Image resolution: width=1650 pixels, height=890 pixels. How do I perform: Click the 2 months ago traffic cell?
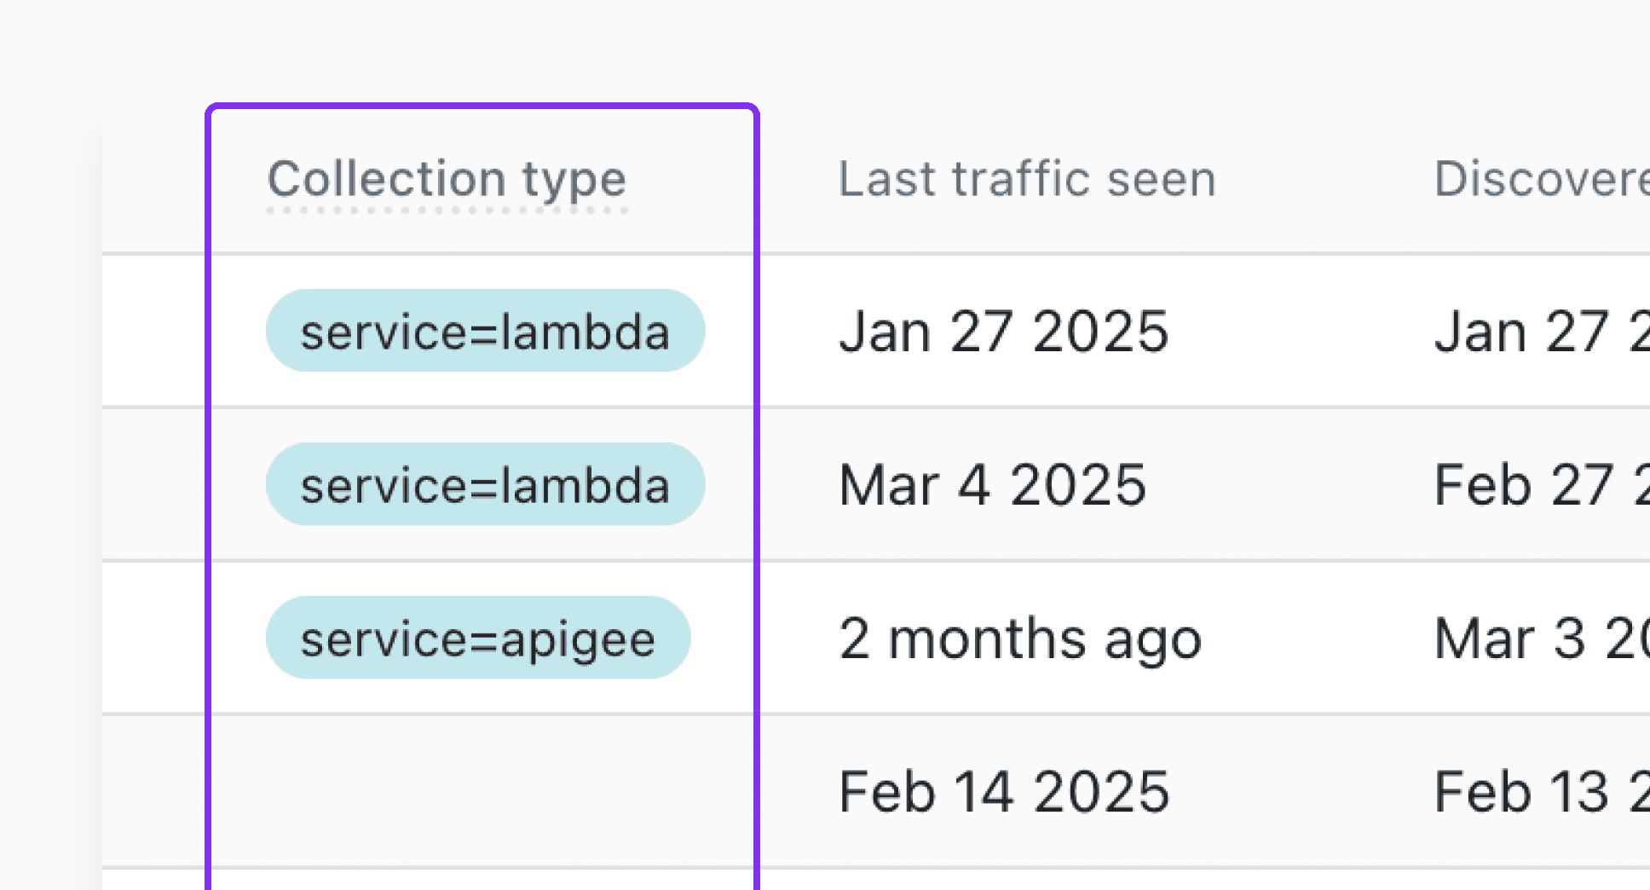click(1019, 638)
